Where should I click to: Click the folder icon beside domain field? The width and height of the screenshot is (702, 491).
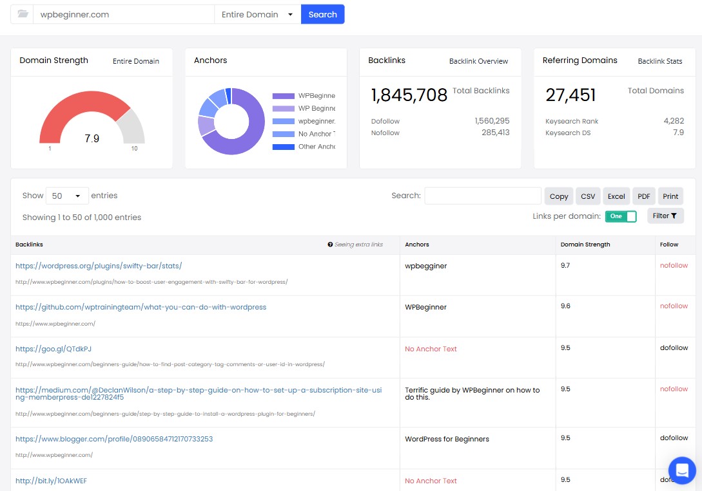[x=23, y=14]
